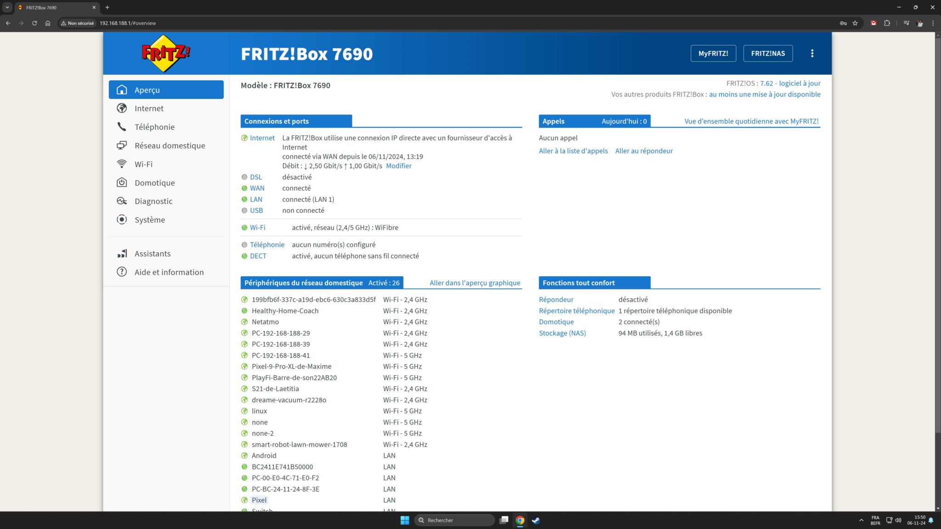Click the Diagnostic pulse icon
This screenshot has height=529, width=941.
(x=122, y=201)
